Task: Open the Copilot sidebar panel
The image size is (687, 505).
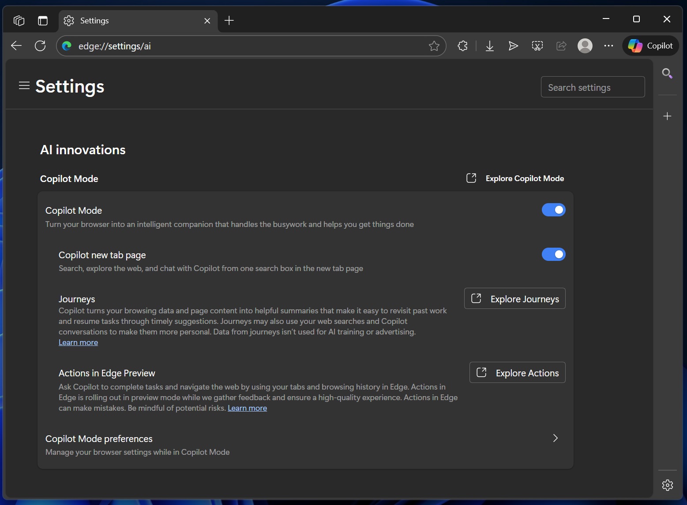Action: tap(650, 45)
